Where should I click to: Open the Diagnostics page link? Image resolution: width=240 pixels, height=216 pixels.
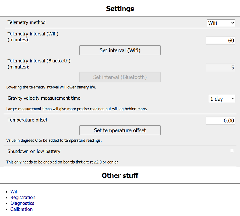pos(22,203)
